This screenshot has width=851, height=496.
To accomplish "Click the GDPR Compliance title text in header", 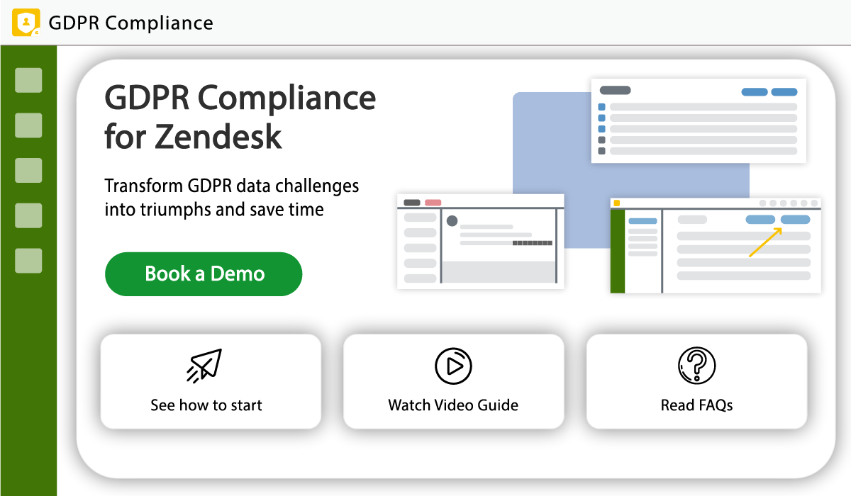I will [x=130, y=23].
